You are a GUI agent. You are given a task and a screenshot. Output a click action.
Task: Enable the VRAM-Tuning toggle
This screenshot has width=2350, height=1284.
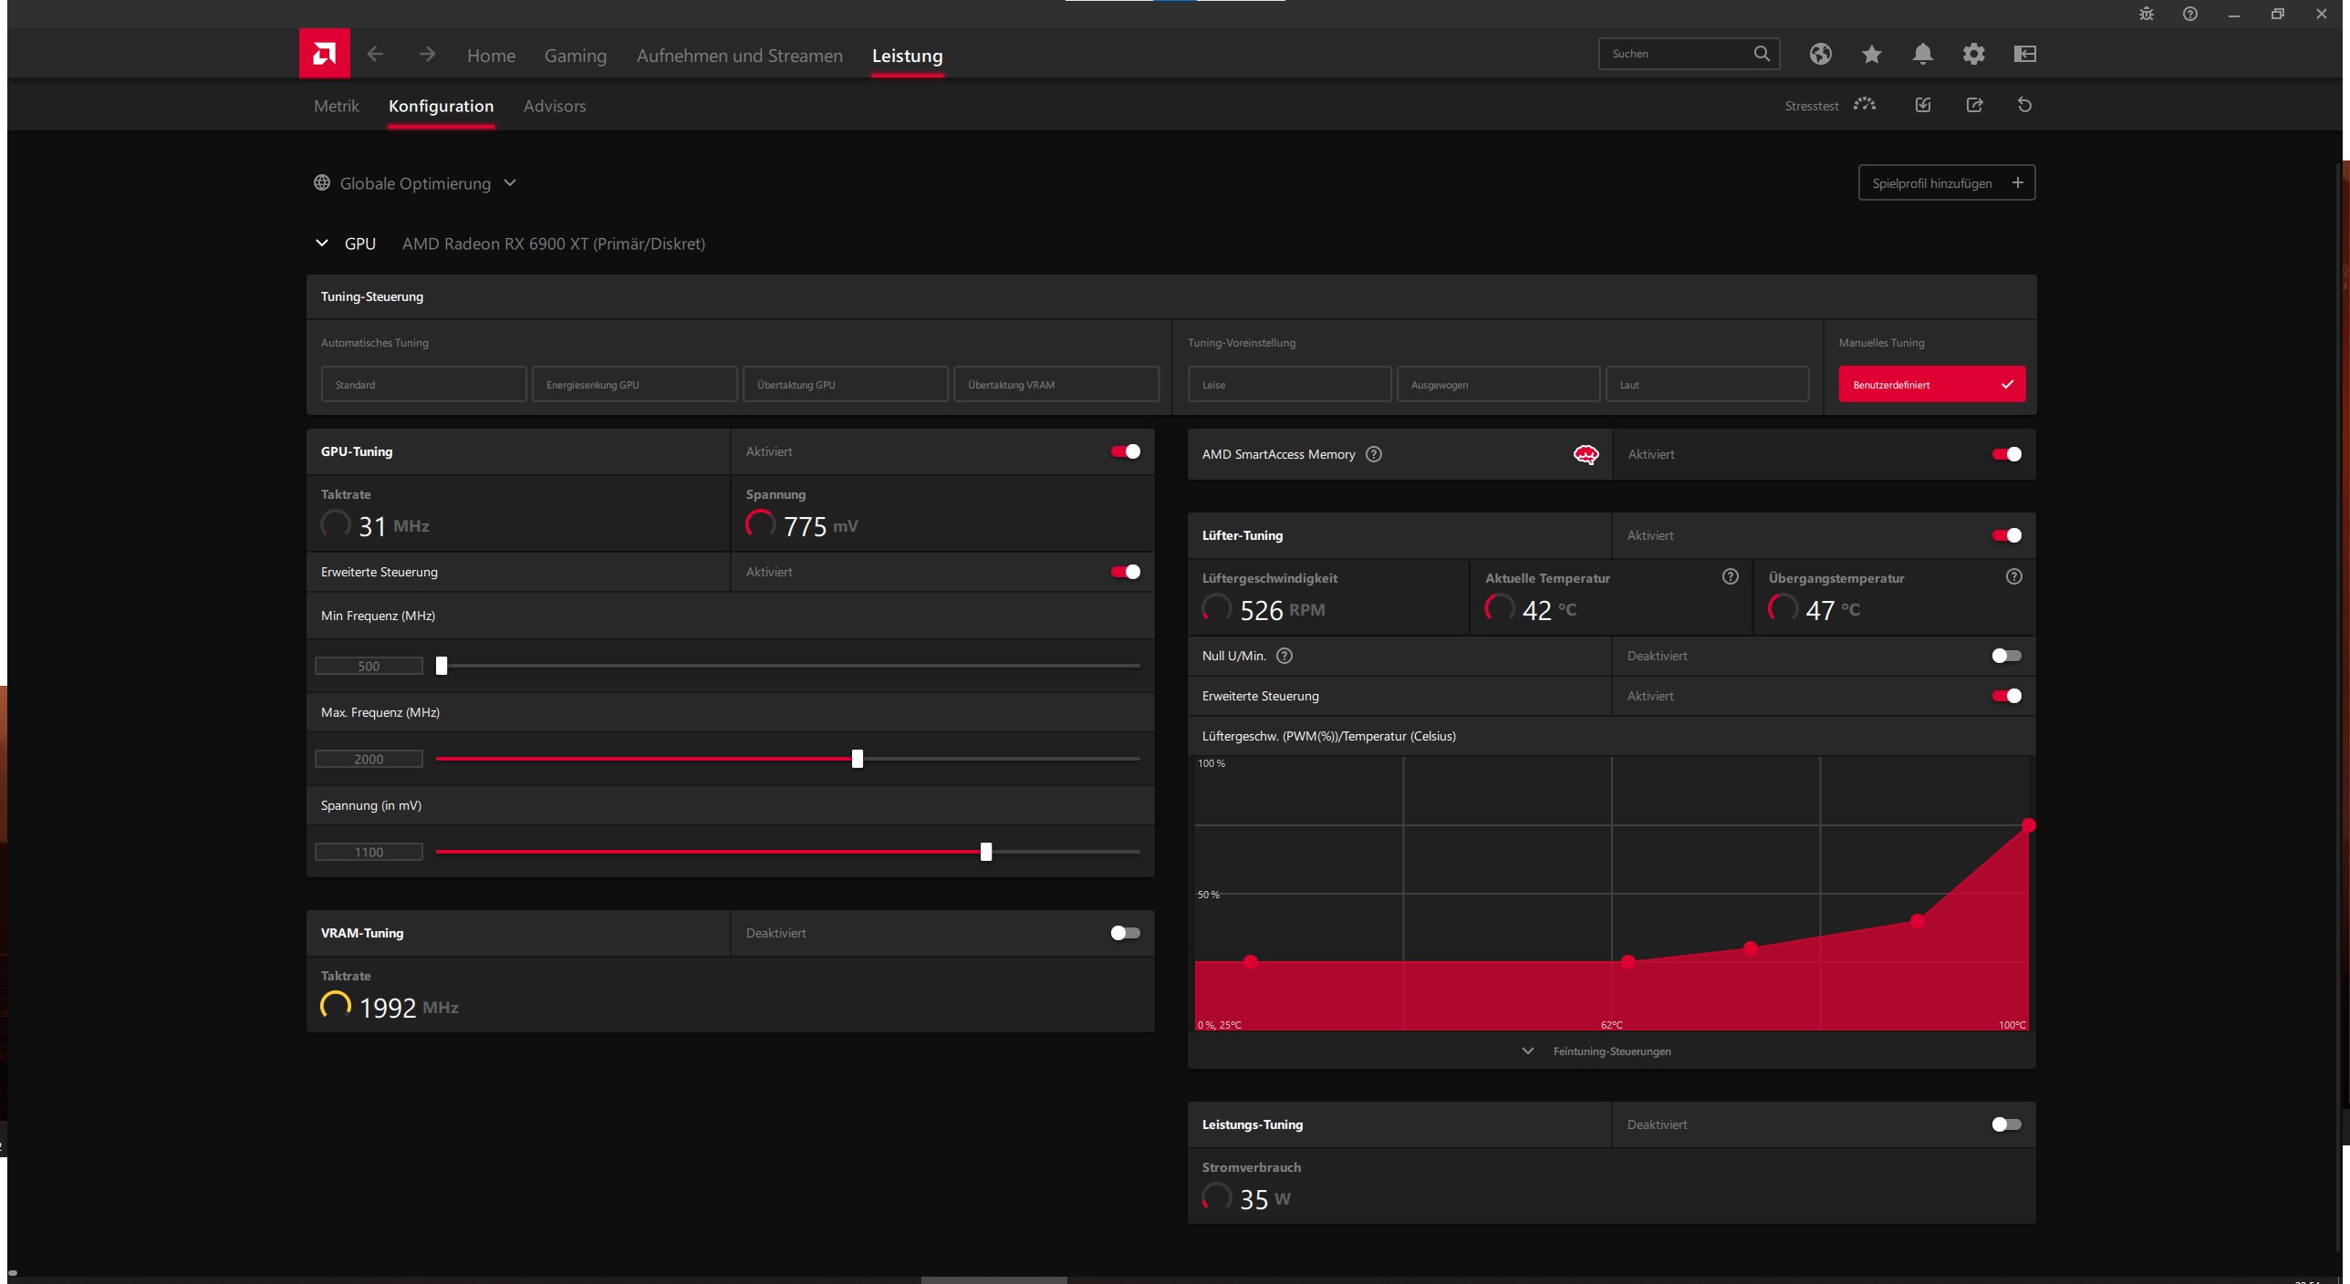(x=1125, y=933)
